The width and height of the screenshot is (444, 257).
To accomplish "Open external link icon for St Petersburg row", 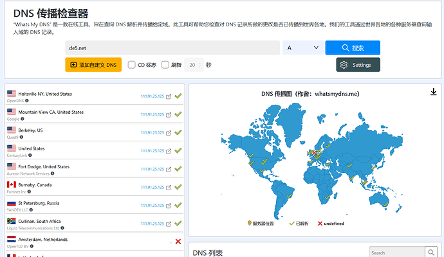I will pyautogui.click(x=169, y=206).
